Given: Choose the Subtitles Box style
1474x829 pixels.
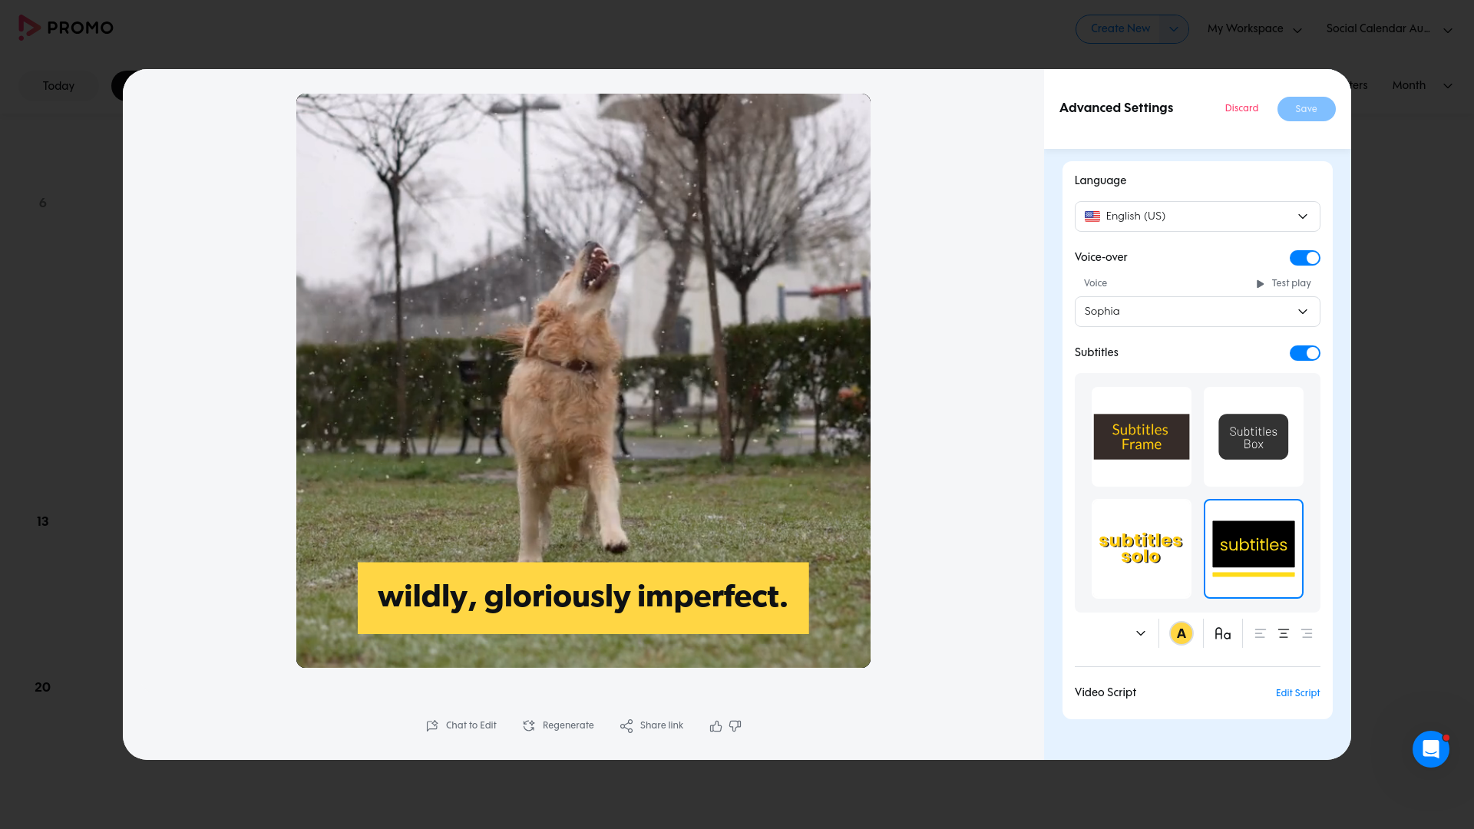Looking at the screenshot, I should click(x=1253, y=437).
